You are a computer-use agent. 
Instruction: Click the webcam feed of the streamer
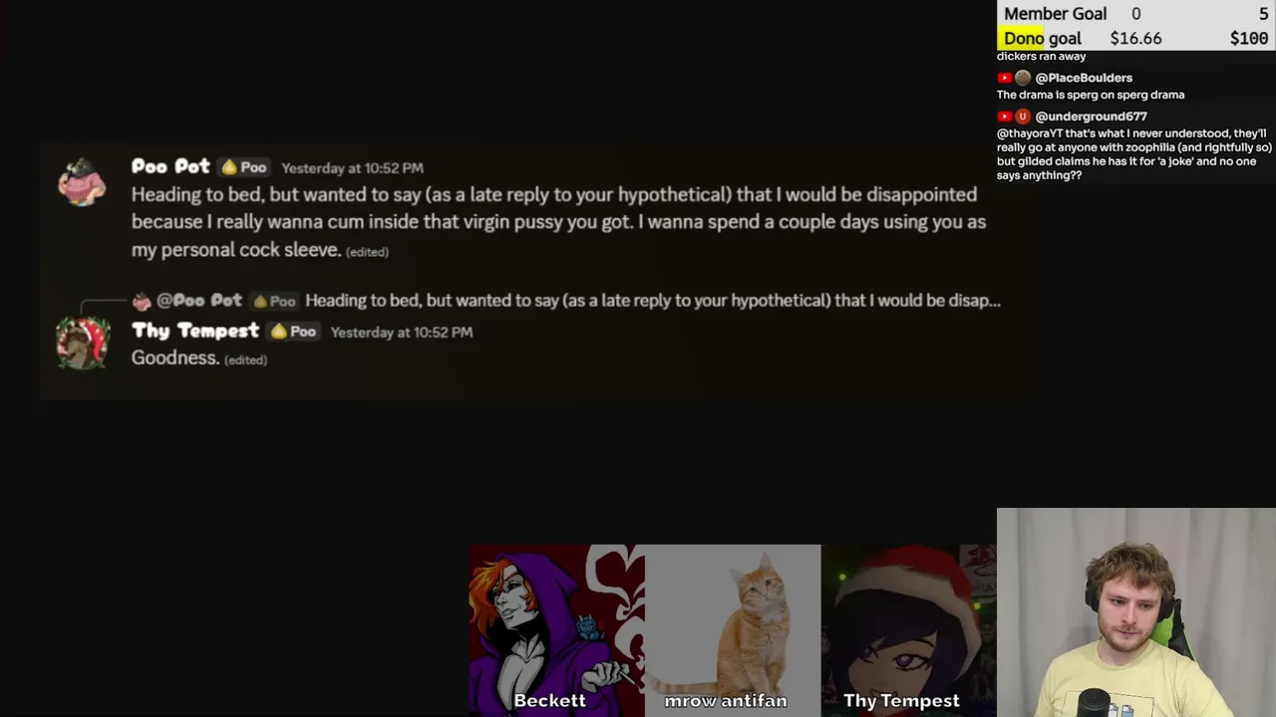(1136, 612)
